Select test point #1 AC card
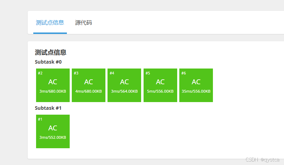The image size is (284, 165). (53, 131)
